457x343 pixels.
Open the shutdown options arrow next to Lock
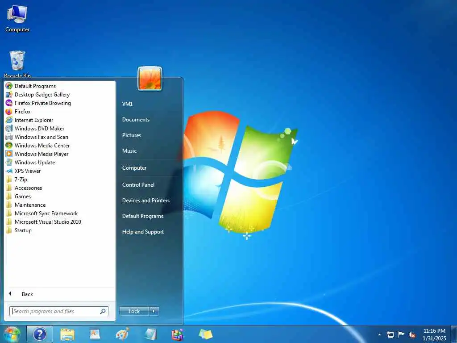(x=154, y=311)
